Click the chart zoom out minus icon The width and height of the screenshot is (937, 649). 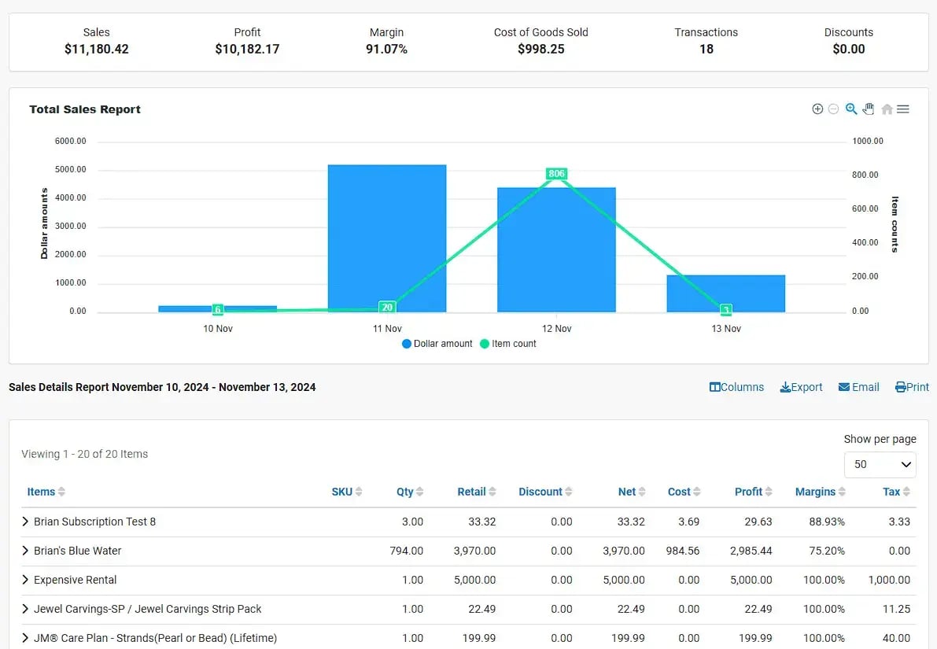(834, 109)
